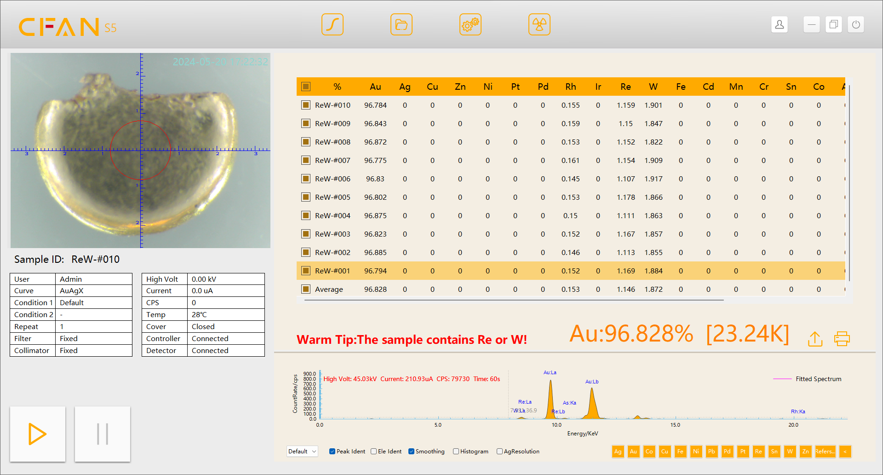Viewport: 883px width, 475px height.
Task: Toggle checkbox for row ReW-#005
Action: tap(306, 197)
